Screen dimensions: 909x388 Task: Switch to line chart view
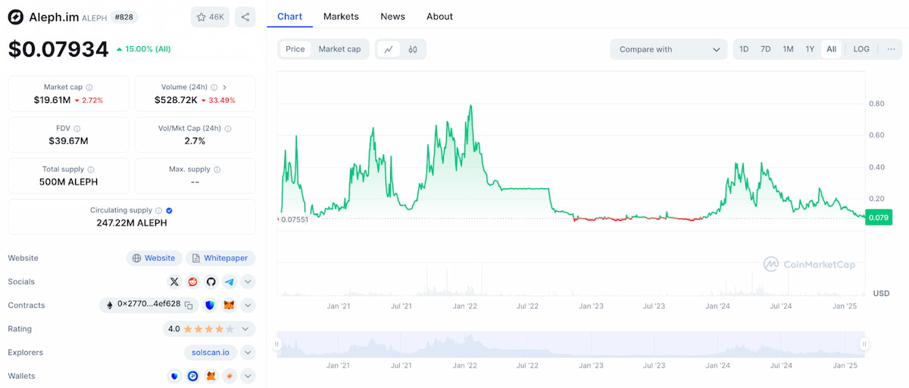(x=389, y=49)
